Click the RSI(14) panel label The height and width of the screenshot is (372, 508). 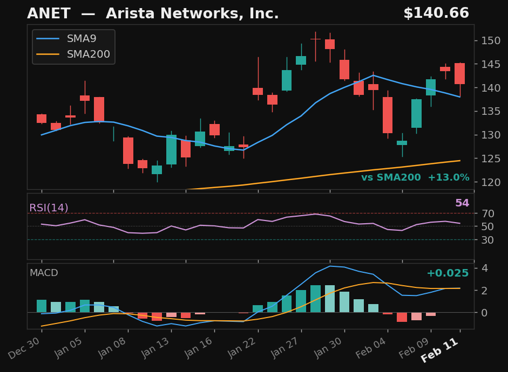tap(49, 208)
